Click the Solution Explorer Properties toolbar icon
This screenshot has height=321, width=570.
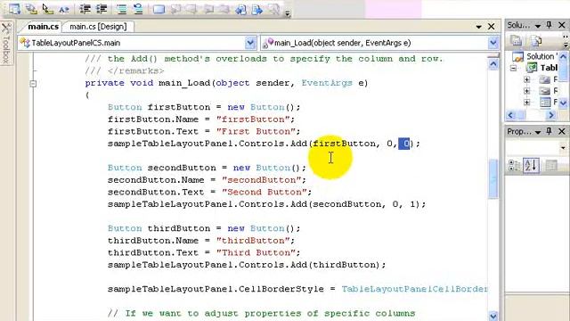(517, 41)
